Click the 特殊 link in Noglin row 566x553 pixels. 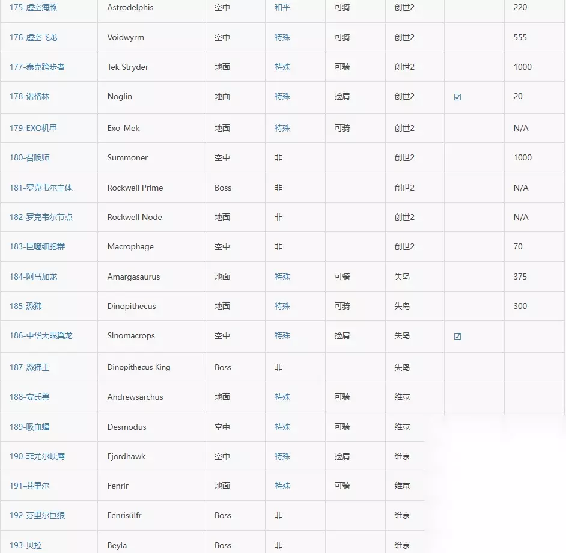tap(282, 96)
